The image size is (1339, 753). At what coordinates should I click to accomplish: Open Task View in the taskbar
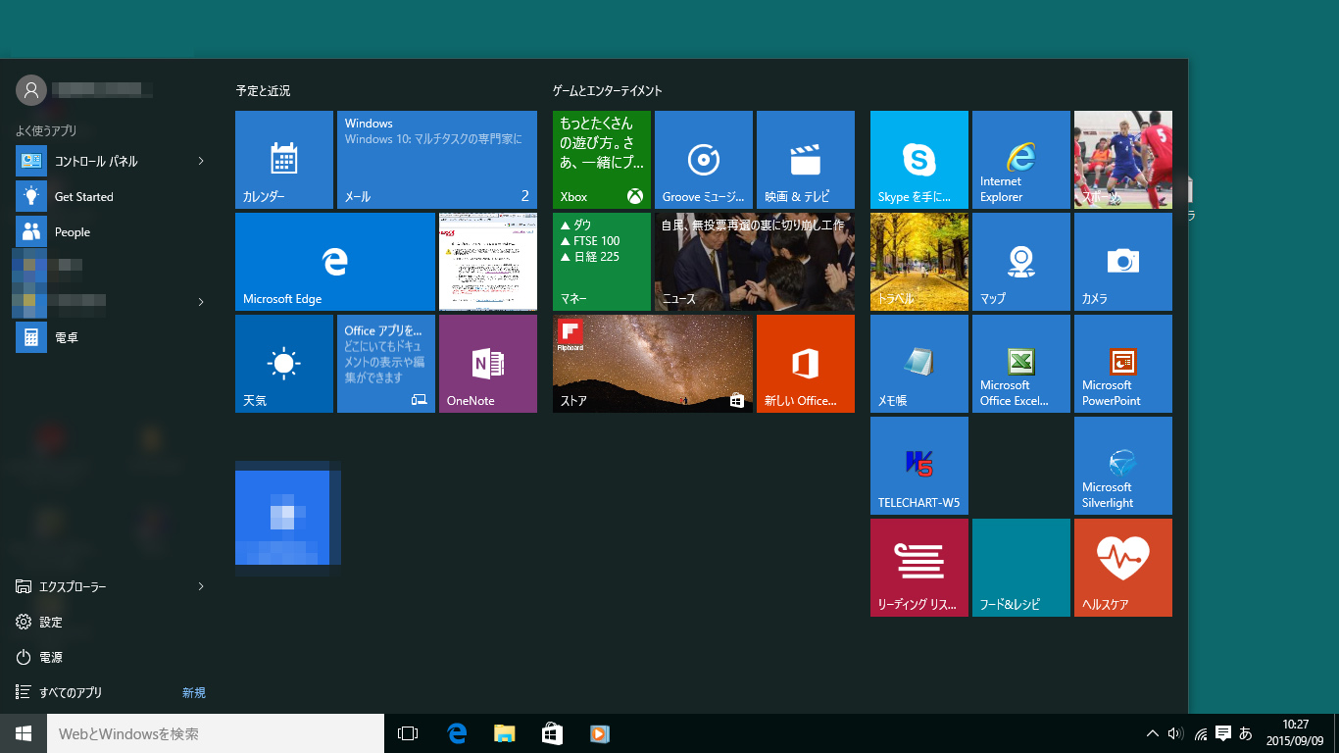[408, 733]
